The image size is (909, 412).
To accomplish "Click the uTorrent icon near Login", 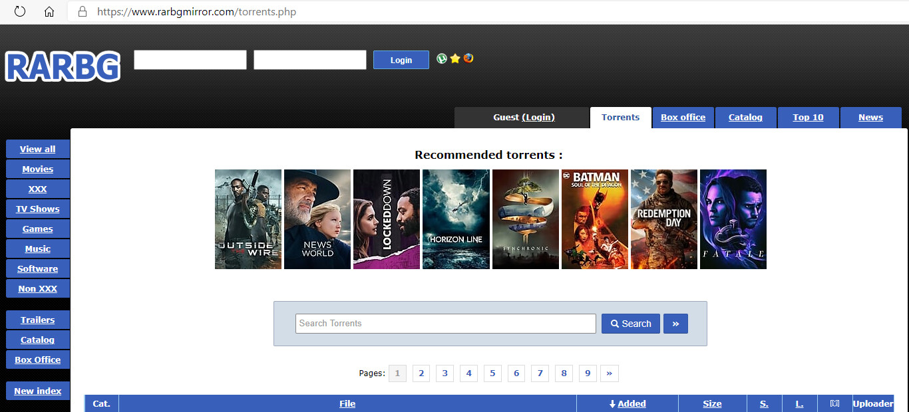I will pyautogui.click(x=442, y=58).
